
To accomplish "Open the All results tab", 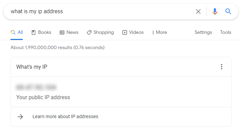I will 17,32.
